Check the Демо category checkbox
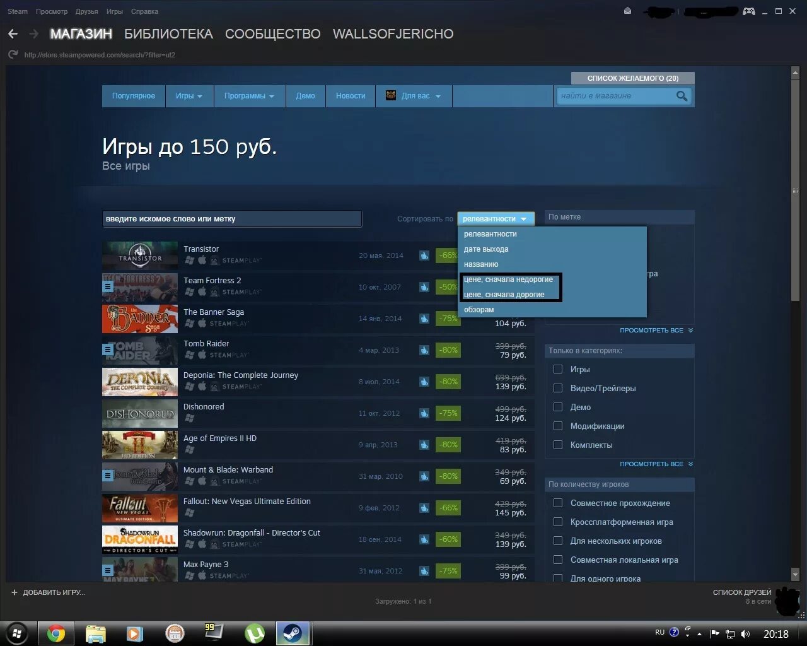807x646 pixels. coord(558,407)
